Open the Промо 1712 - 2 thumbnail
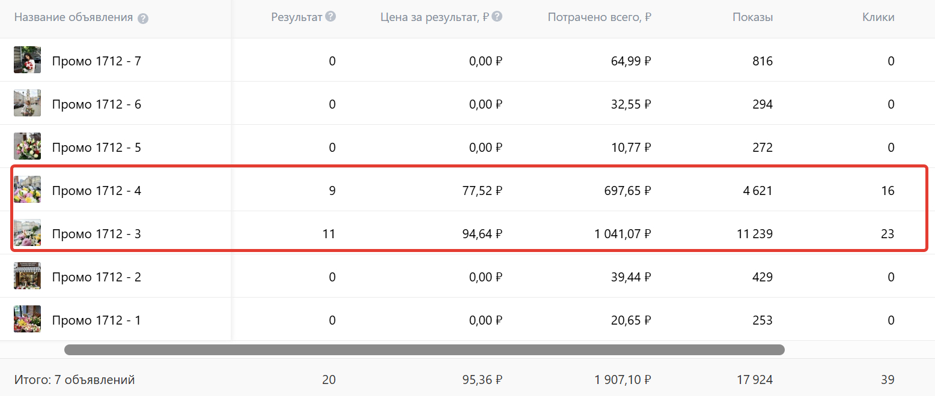This screenshot has height=396, width=935. (x=28, y=276)
